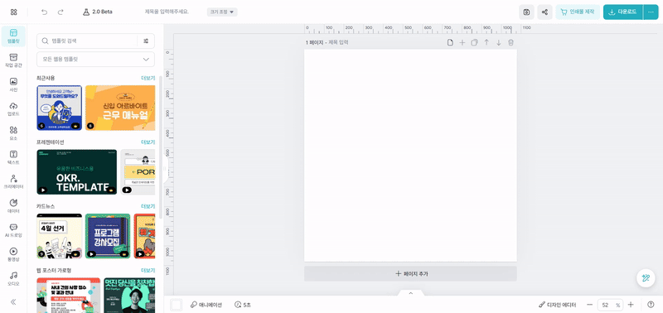Open the background color swatch
This screenshot has width=663, height=313.
(176, 305)
